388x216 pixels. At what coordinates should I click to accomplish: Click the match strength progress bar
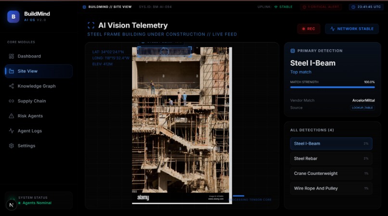click(332, 87)
